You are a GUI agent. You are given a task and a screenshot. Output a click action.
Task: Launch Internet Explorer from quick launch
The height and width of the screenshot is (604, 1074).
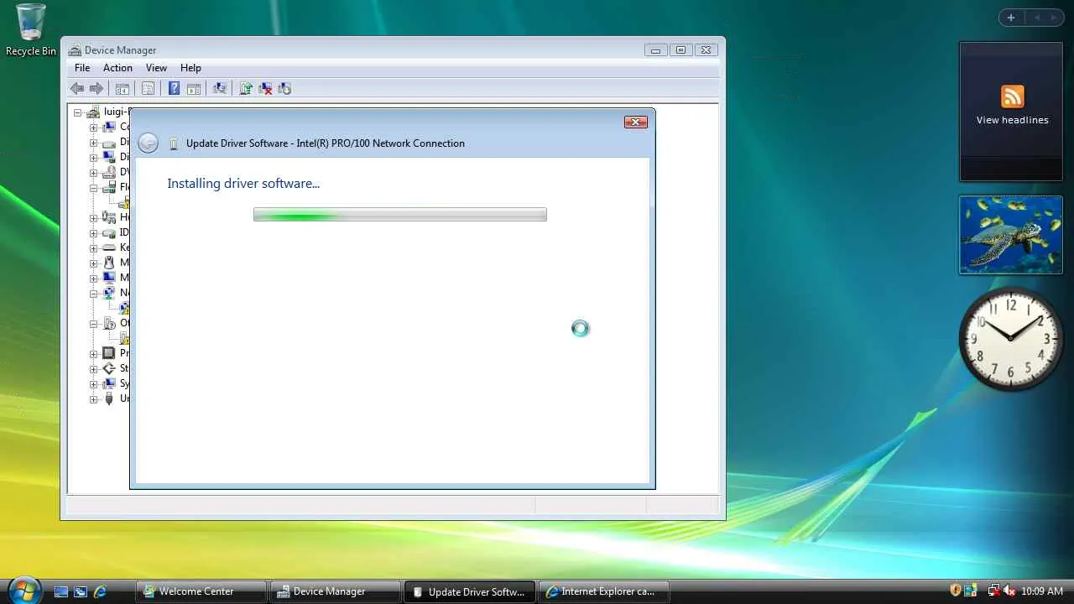coord(100,591)
